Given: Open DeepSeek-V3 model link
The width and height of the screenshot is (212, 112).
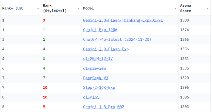Looking at the screenshot, I should 95,78.
